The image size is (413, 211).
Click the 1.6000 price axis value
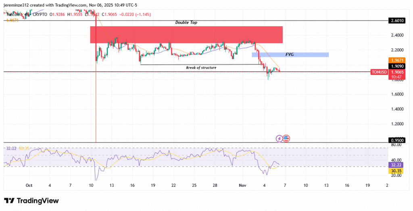tap(397, 94)
